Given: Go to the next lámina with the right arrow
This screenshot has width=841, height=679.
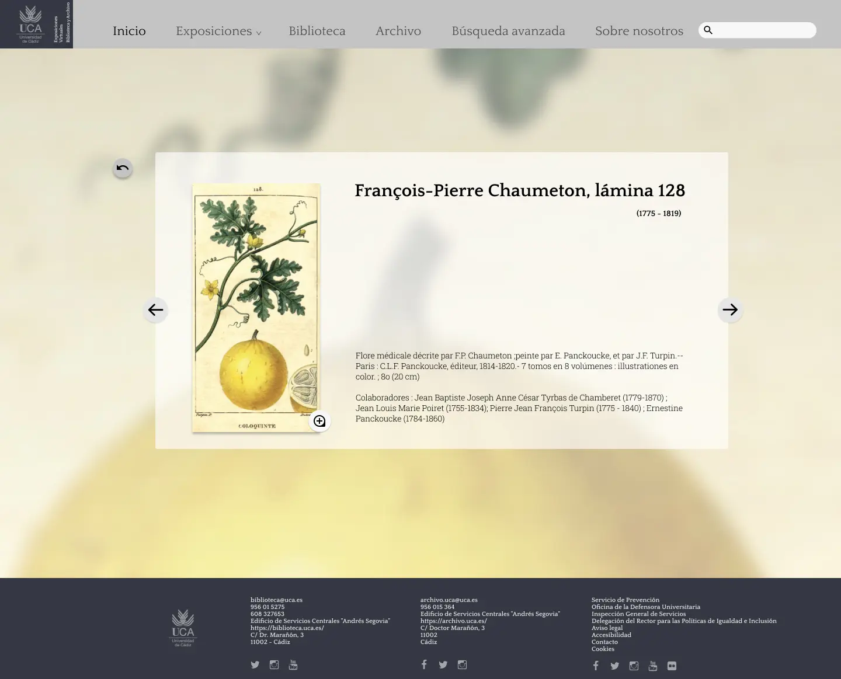Looking at the screenshot, I should pyautogui.click(x=730, y=309).
